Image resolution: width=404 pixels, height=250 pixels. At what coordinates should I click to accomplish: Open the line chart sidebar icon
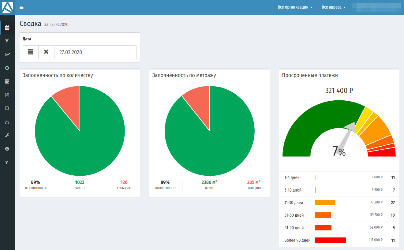tap(7, 54)
